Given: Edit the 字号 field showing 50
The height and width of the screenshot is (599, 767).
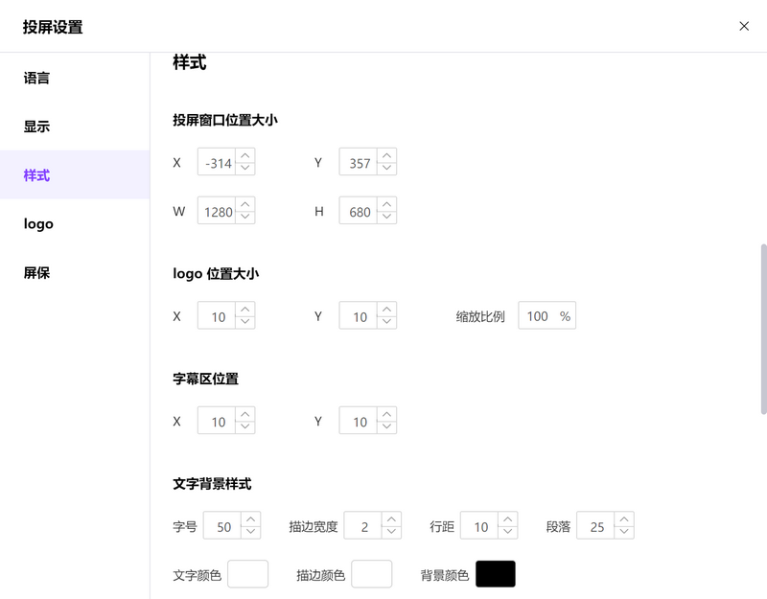Looking at the screenshot, I should (x=222, y=525).
